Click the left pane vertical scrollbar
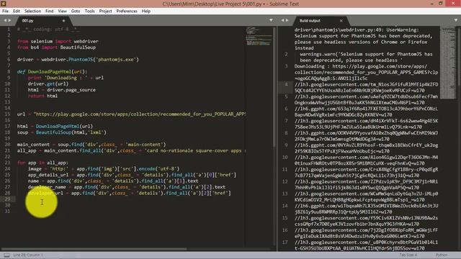Viewport: 461px width, 259px height. 274,86
